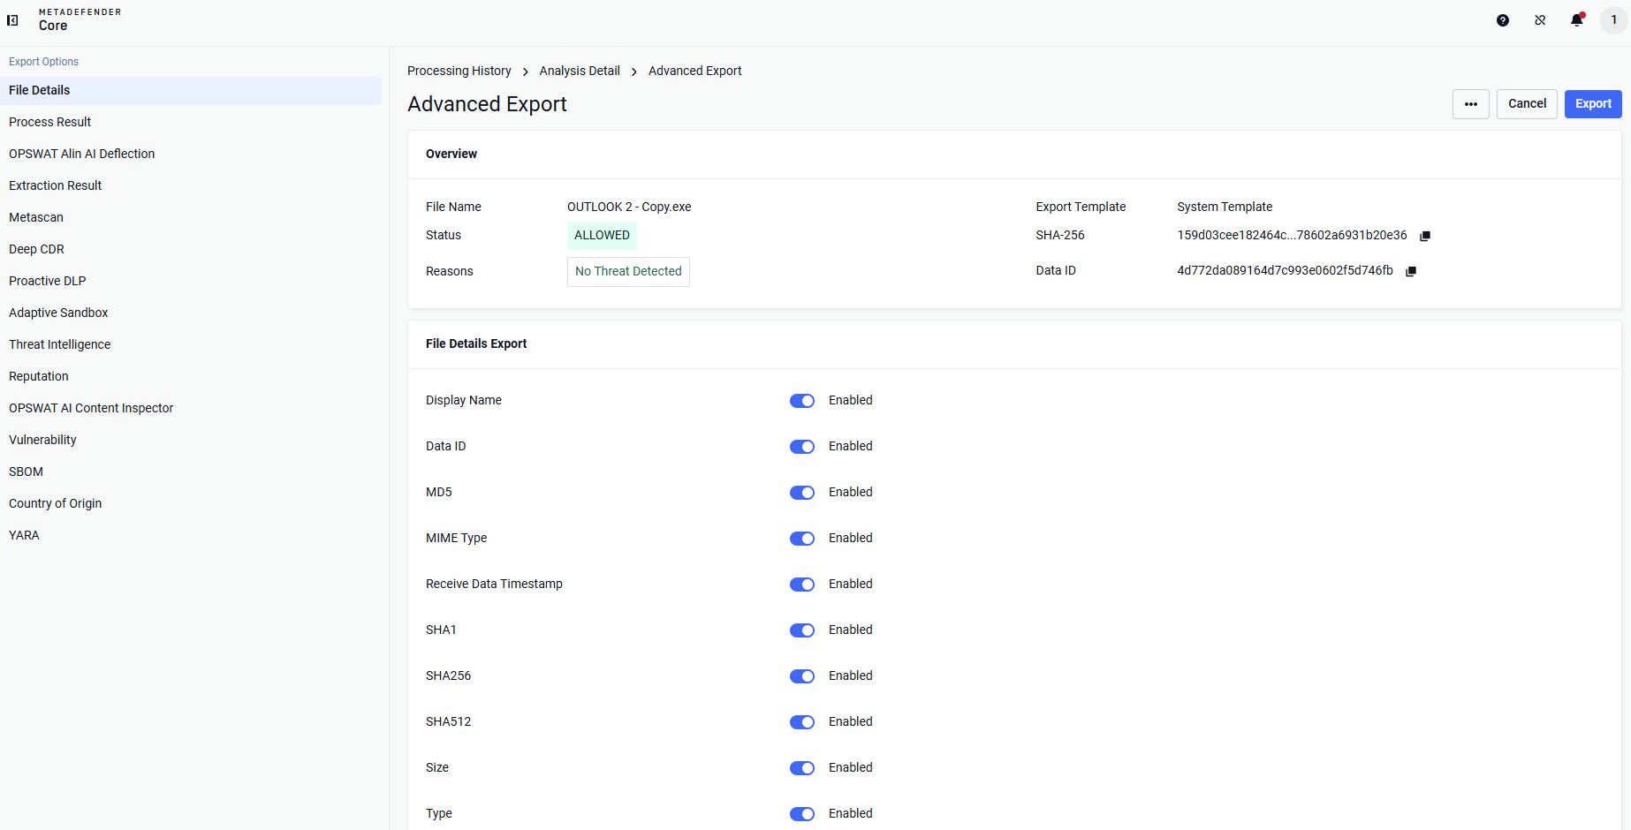Open Reputation export option
1631x830 pixels.
pyautogui.click(x=191, y=377)
